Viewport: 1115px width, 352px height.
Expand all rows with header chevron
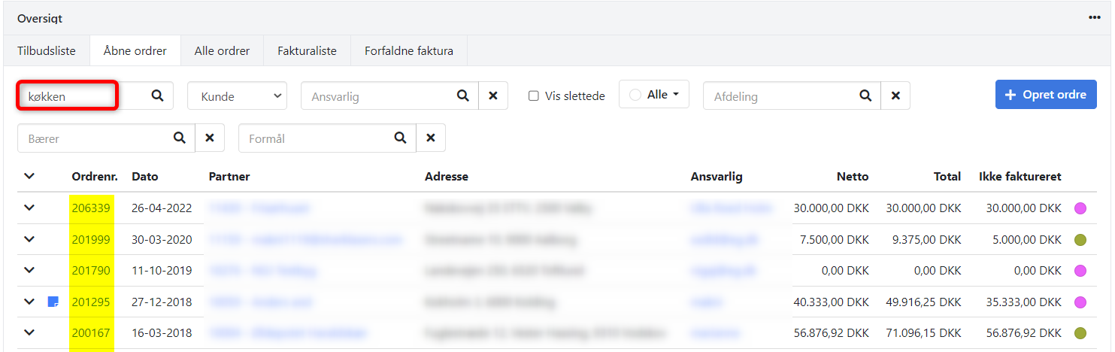click(29, 176)
